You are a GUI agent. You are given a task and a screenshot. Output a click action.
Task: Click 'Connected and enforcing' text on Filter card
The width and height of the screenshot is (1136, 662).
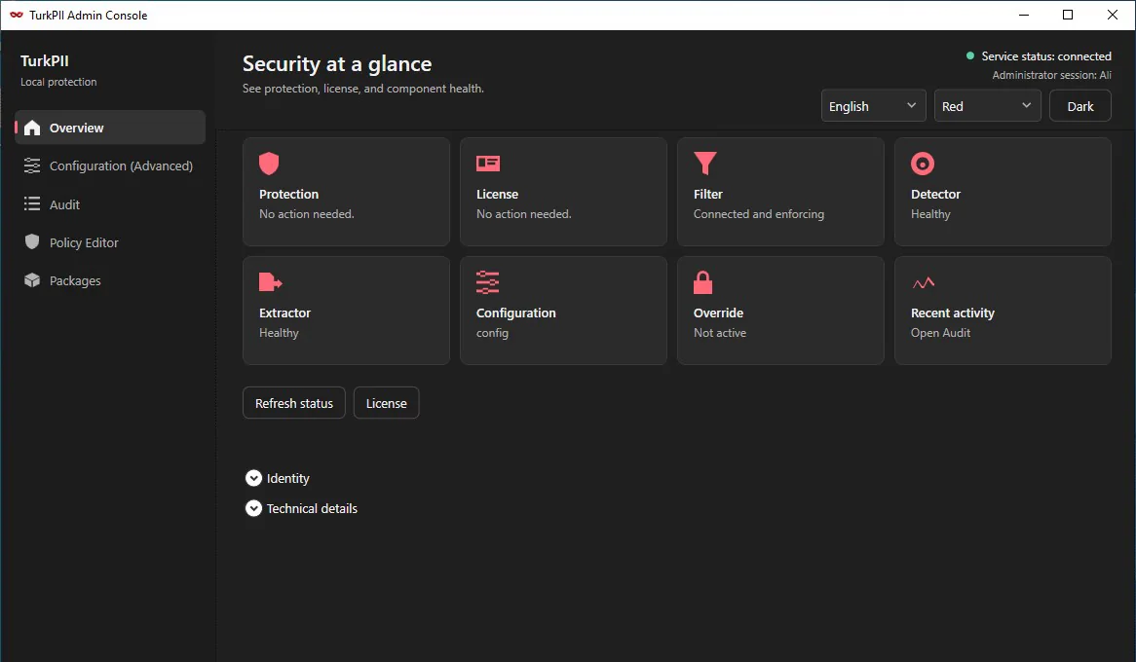point(759,213)
